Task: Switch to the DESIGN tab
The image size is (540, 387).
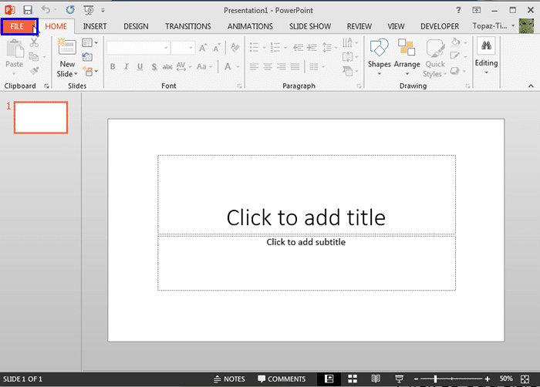Action: click(x=136, y=26)
